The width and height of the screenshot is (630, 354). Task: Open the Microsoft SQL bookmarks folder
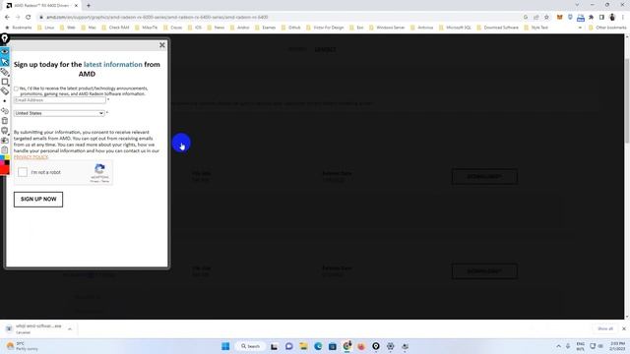tap(455, 28)
